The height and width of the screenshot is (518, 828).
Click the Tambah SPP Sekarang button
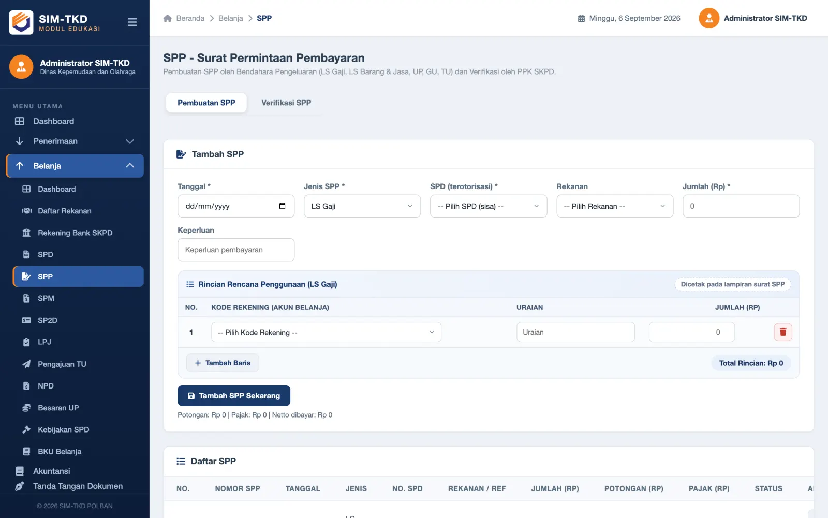point(234,396)
